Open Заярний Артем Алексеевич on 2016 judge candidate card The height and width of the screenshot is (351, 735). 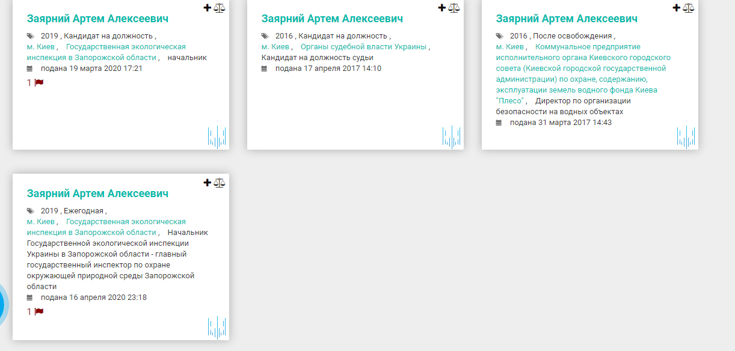coord(332,19)
